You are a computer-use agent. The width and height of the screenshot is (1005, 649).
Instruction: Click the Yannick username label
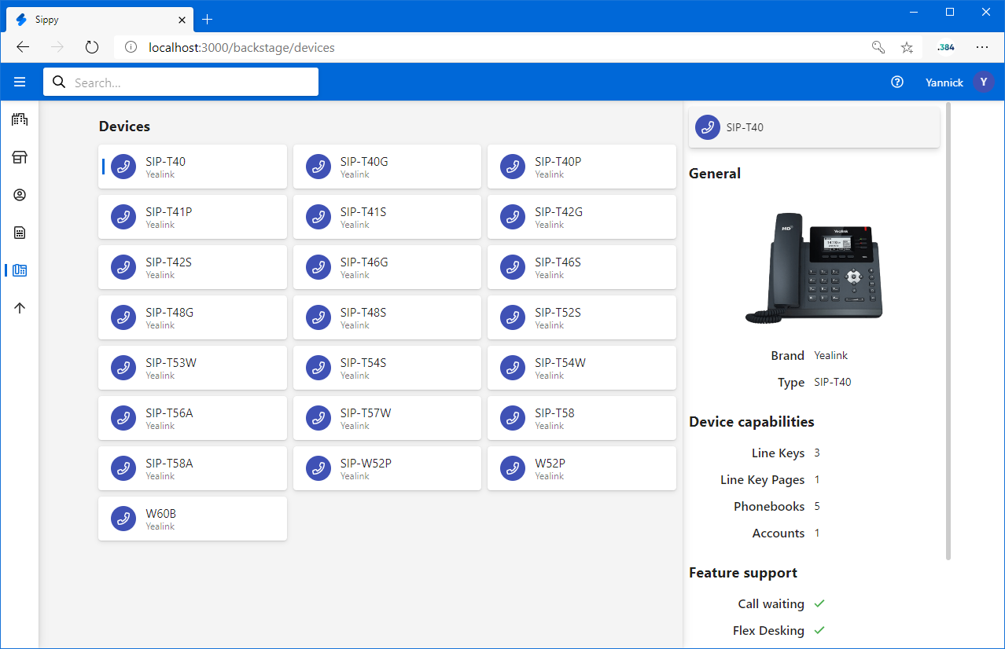point(944,82)
